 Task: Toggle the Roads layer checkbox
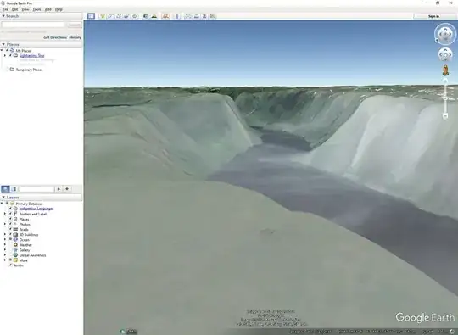coord(10,229)
